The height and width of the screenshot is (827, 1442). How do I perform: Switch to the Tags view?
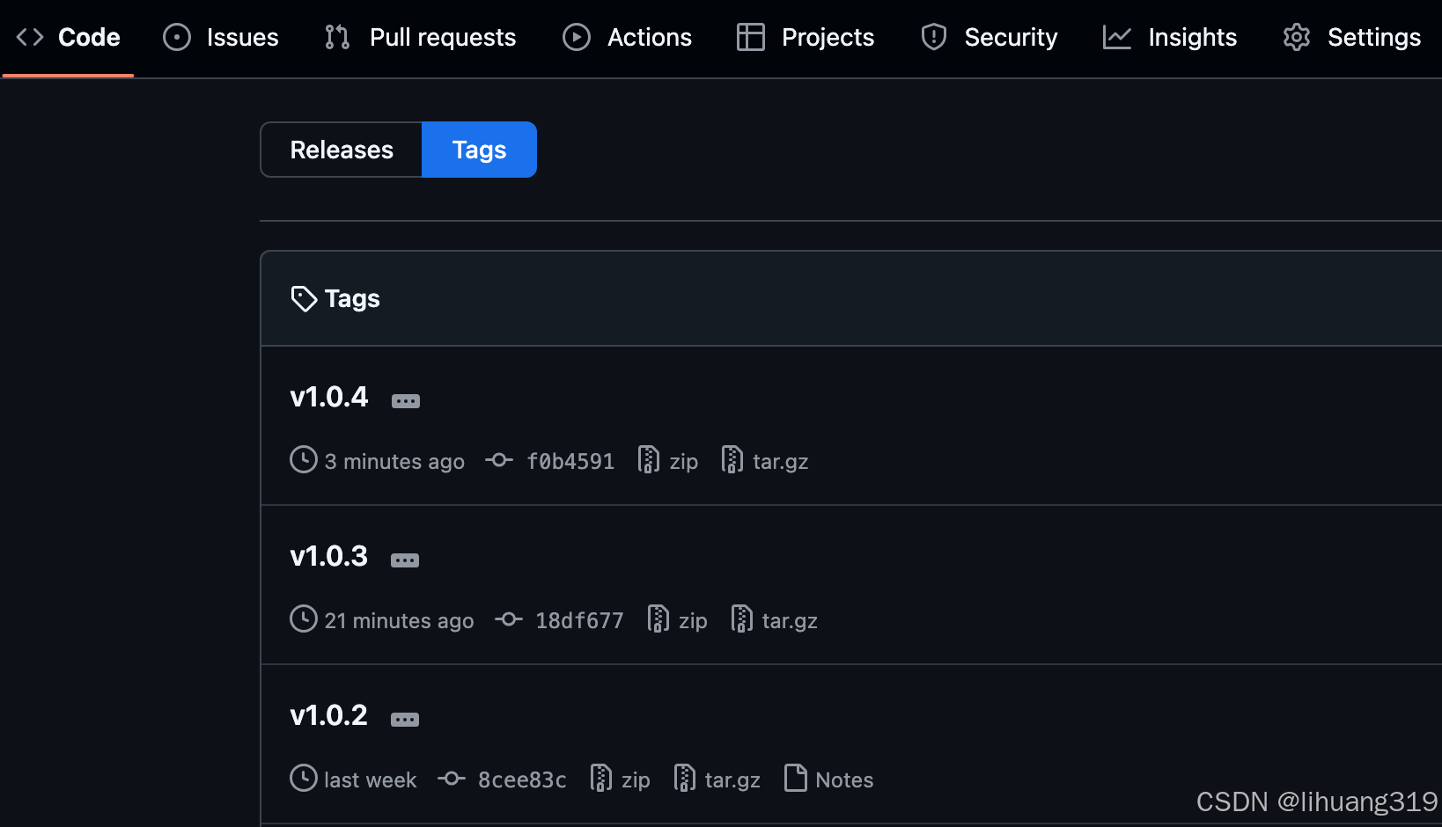[479, 150]
